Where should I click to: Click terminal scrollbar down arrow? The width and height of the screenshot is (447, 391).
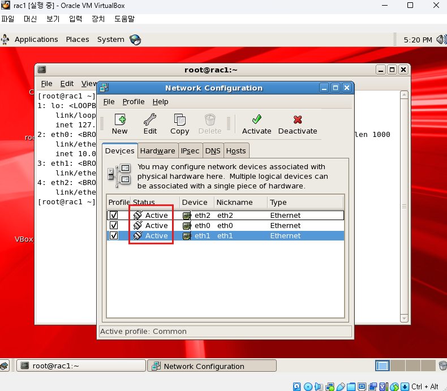[x=404, y=319]
